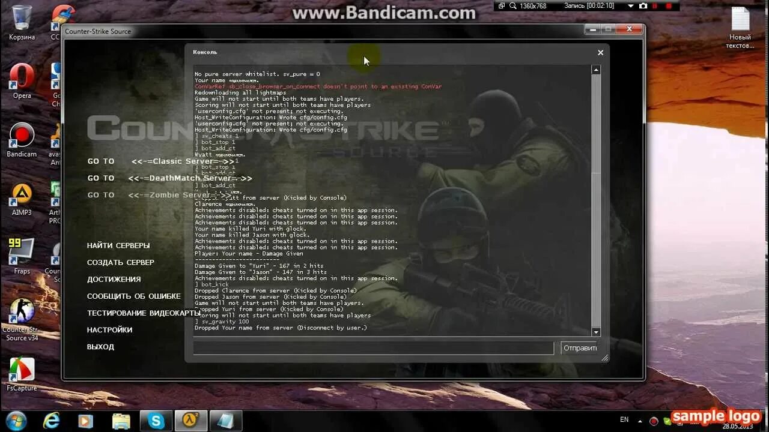Viewport: 769px width, 432px height.
Task: Click ВЫХОД to exit the game
Action: [100, 347]
